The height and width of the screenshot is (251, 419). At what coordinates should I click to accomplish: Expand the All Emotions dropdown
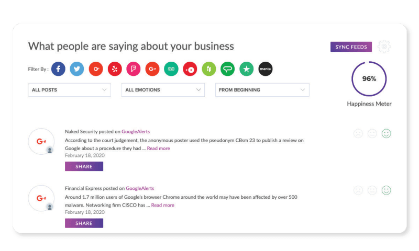click(163, 90)
